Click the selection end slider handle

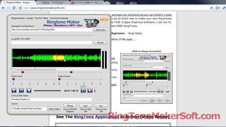point(71,72)
